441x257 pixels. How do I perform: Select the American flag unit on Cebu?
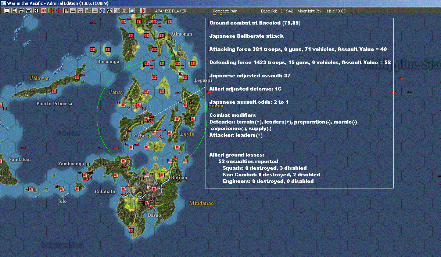[154, 133]
